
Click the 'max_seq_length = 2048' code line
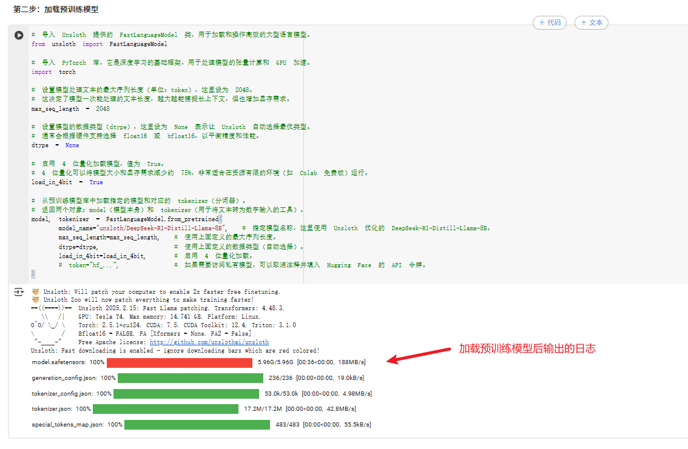(x=70, y=108)
